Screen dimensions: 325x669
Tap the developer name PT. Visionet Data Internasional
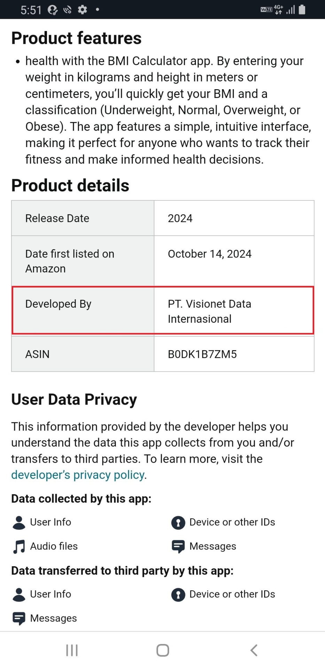tap(209, 311)
